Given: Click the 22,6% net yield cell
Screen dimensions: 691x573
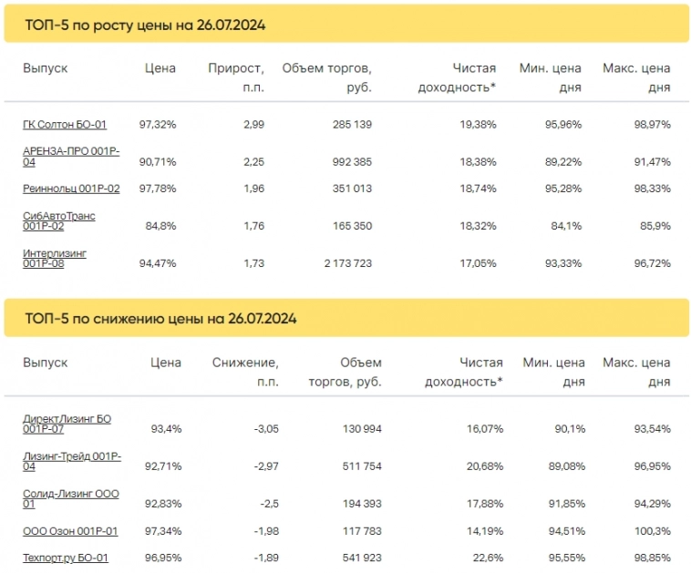Looking at the screenshot, I should pyautogui.click(x=485, y=558).
